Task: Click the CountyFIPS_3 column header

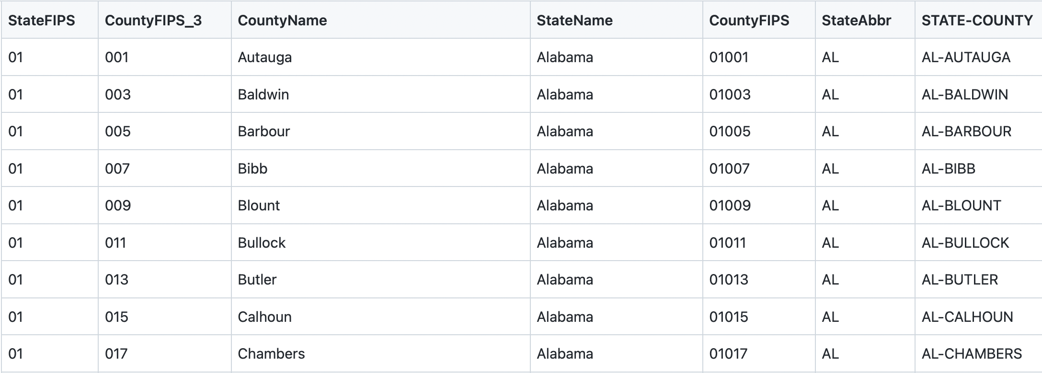Action: [153, 21]
